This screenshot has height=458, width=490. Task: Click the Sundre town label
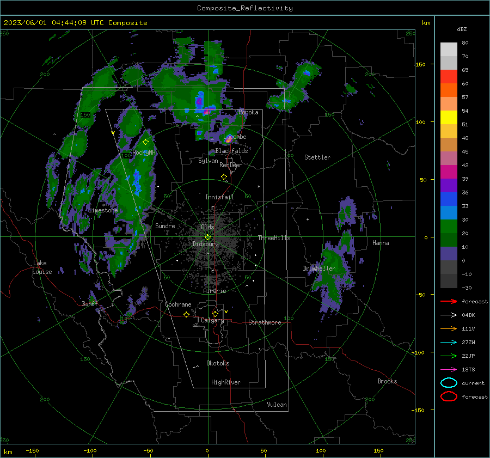[165, 225]
